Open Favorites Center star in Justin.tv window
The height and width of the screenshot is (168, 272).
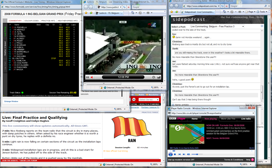pos(86,13)
